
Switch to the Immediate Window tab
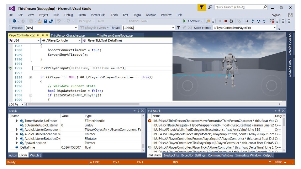click(248, 155)
